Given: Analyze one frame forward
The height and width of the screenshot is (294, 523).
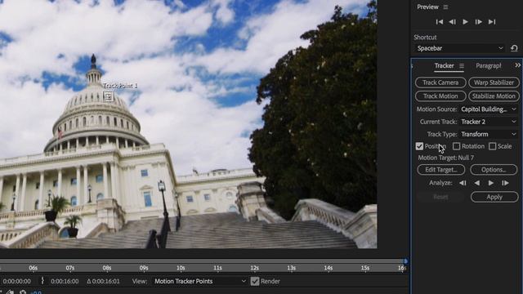Looking at the screenshot, I should (505, 183).
